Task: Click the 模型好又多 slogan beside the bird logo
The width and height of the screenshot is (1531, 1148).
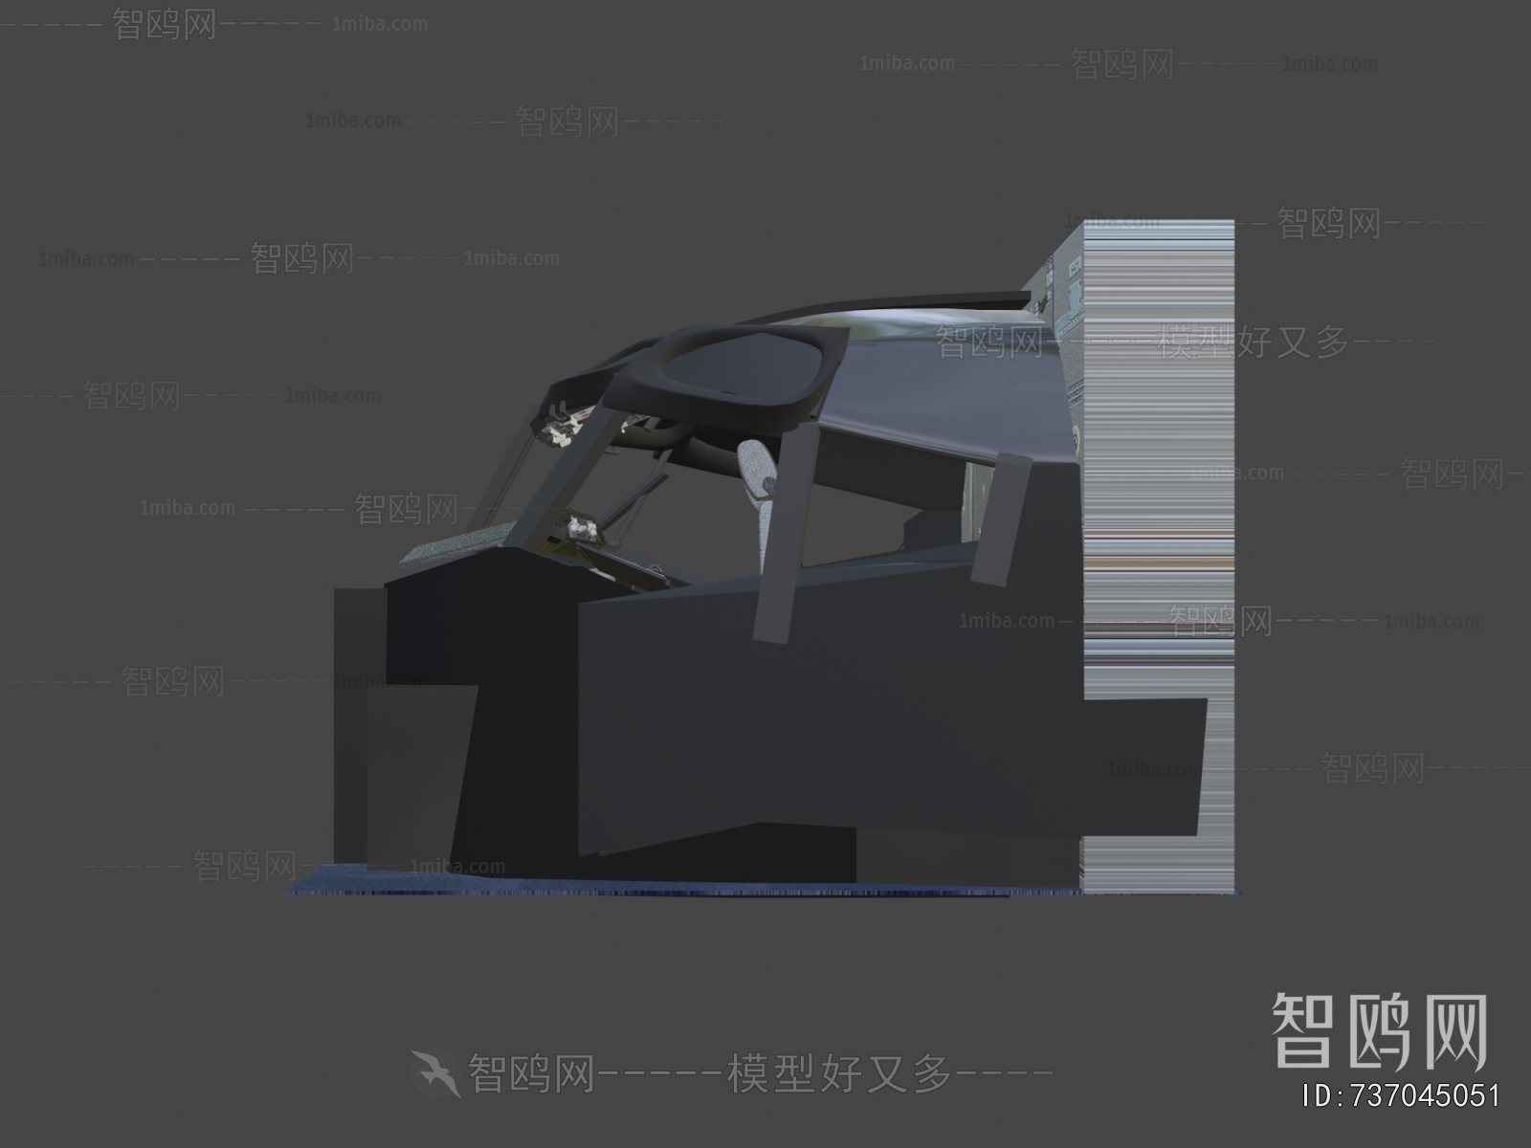Action: [x=838, y=1073]
